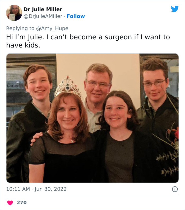Like the tweet with the heart icon
Viewport: 185px width, 210px height.
click(x=10, y=203)
